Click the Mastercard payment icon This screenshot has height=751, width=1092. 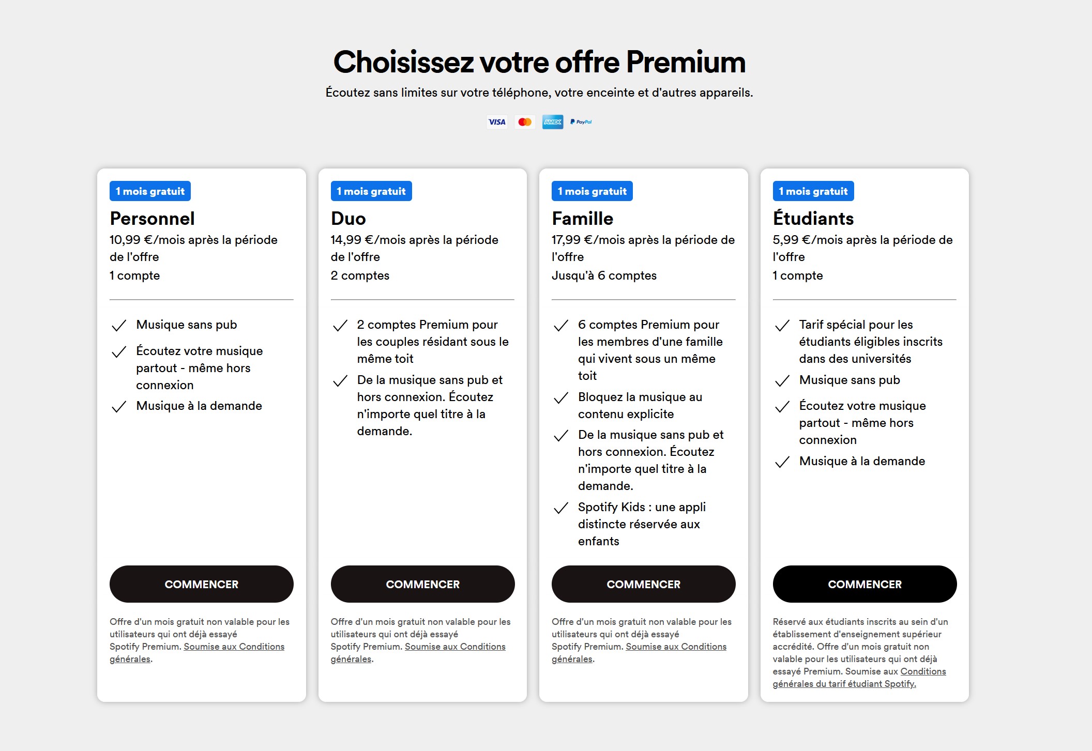525,122
